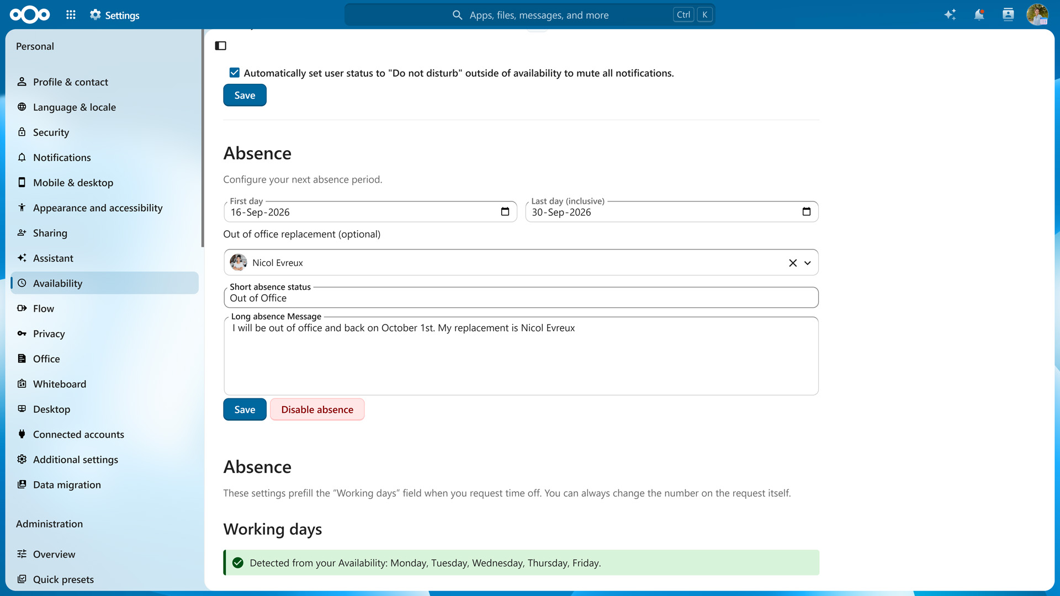Uncheck the Do not disturb auto-status checkbox
Viewport: 1060px width, 596px height.
(235, 73)
